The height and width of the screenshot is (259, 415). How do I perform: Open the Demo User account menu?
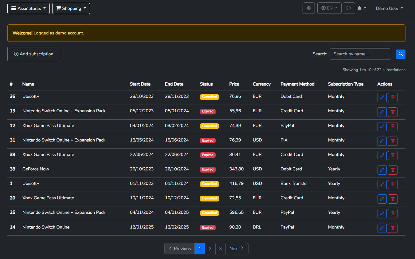(x=389, y=8)
